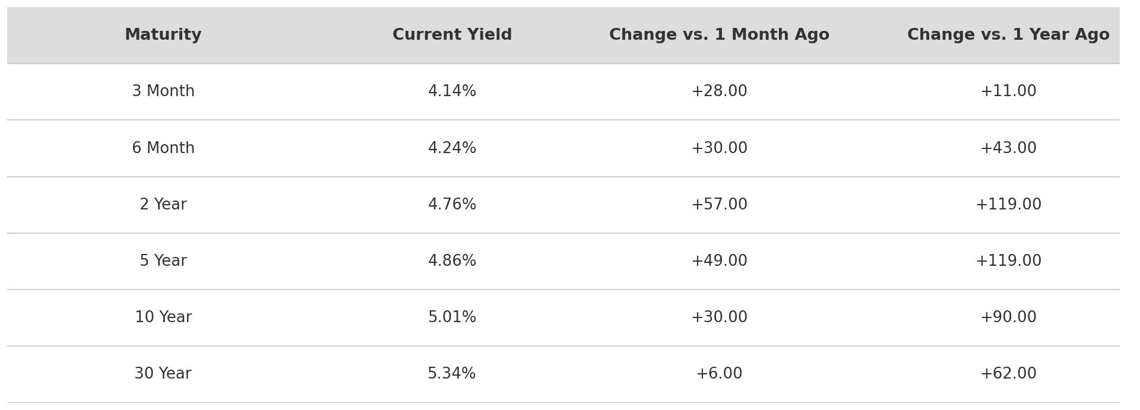Click the 4.14% yield value

click(452, 92)
